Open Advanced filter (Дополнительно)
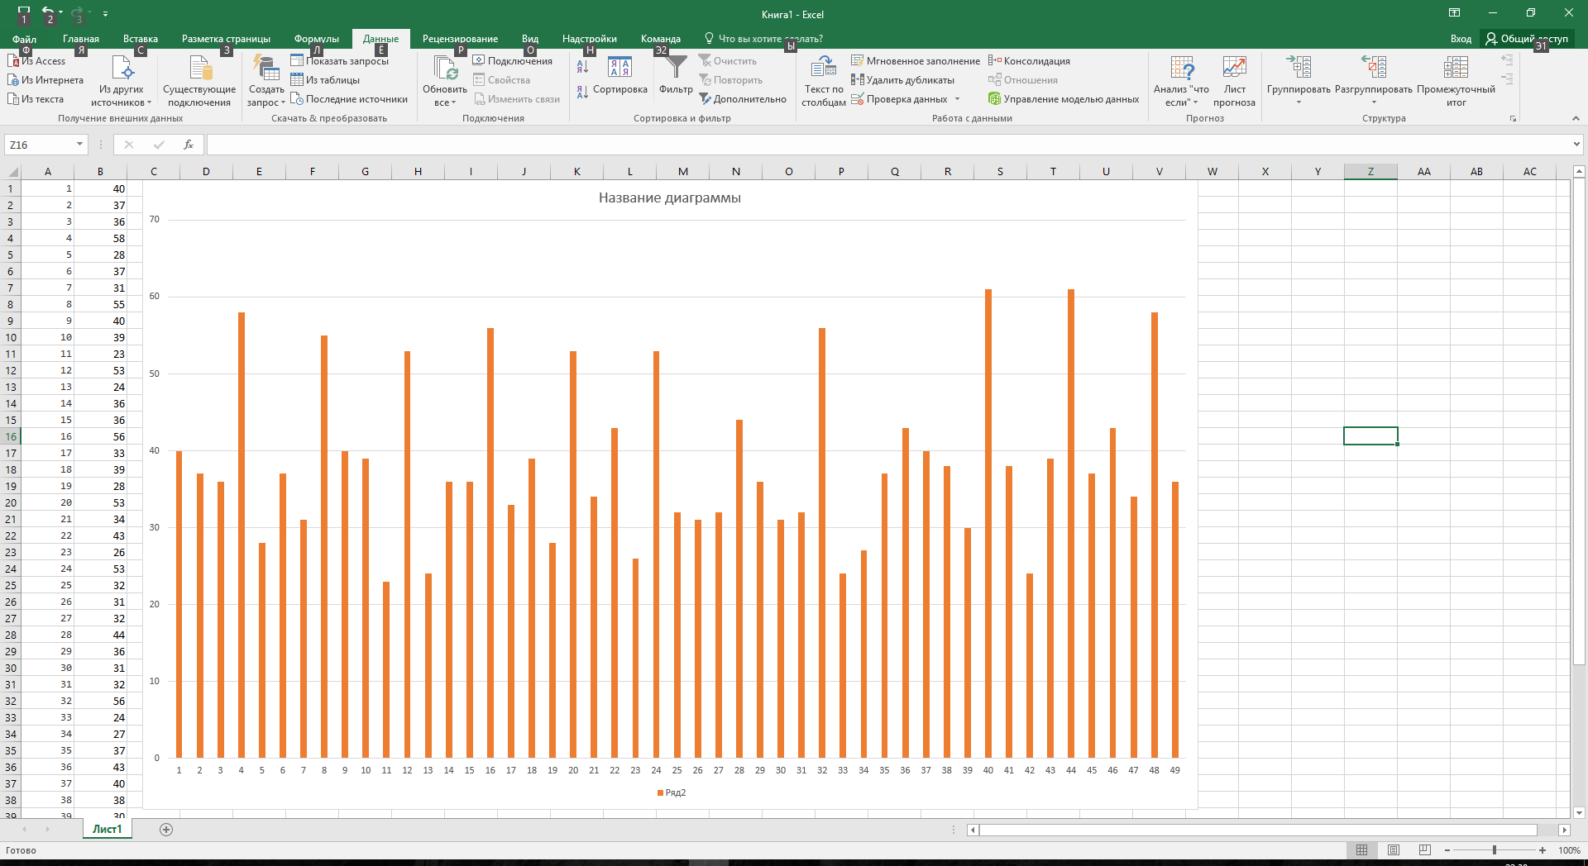 (743, 99)
